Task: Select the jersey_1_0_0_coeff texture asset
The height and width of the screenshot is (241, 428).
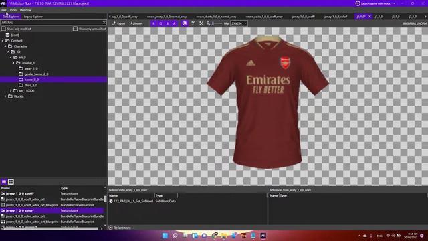Action: pos(52,193)
